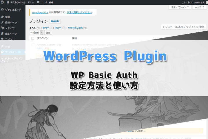The height and width of the screenshot is (139, 208).
Task: Click the プラグイン column header
Action: point(43,38)
